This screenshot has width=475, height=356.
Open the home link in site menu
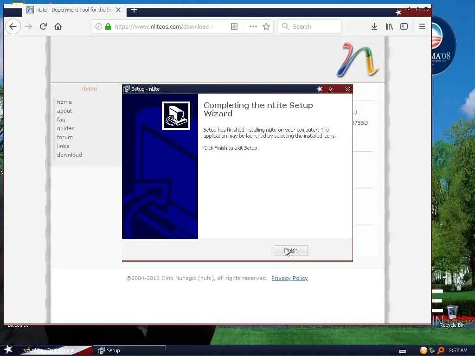(64, 102)
